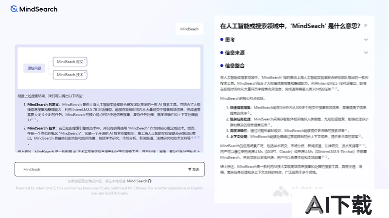
Task: Expand the 信息来源 section chevron
Action: tap(366, 52)
